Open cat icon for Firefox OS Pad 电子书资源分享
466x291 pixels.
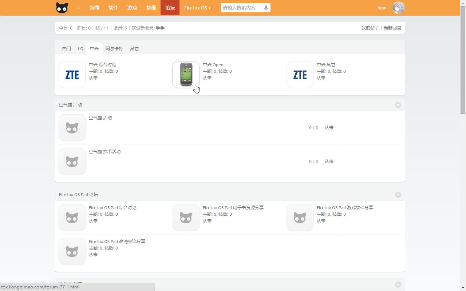186,218
